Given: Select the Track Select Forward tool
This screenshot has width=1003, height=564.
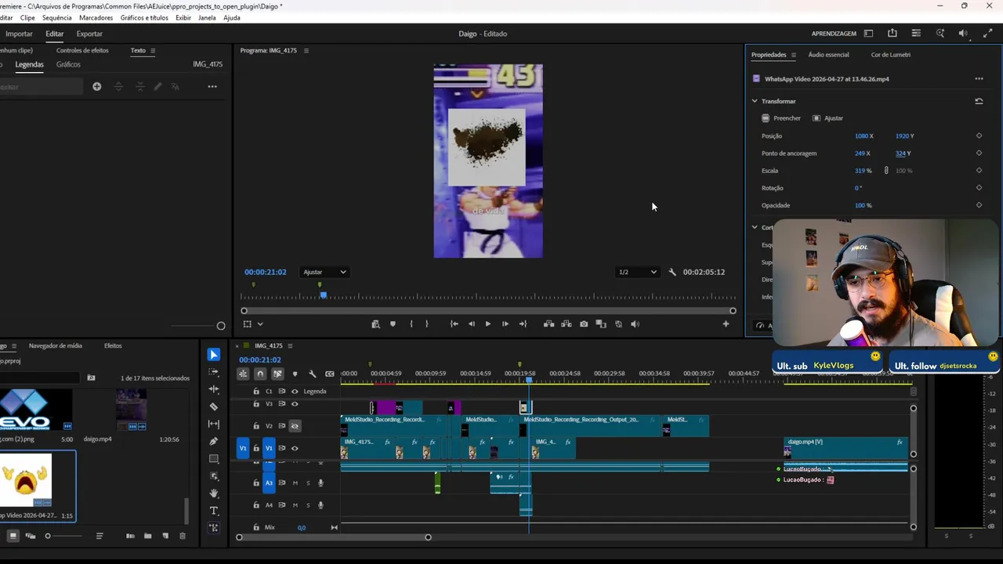Looking at the screenshot, I should (214, 372).
